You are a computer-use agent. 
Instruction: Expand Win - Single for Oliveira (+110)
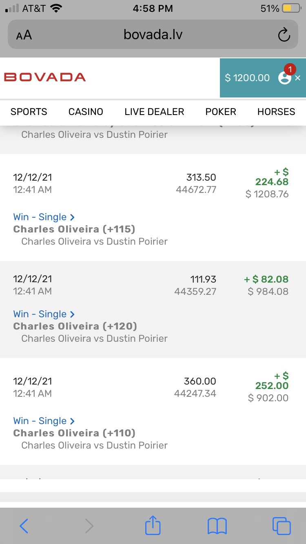coord(44,421)
